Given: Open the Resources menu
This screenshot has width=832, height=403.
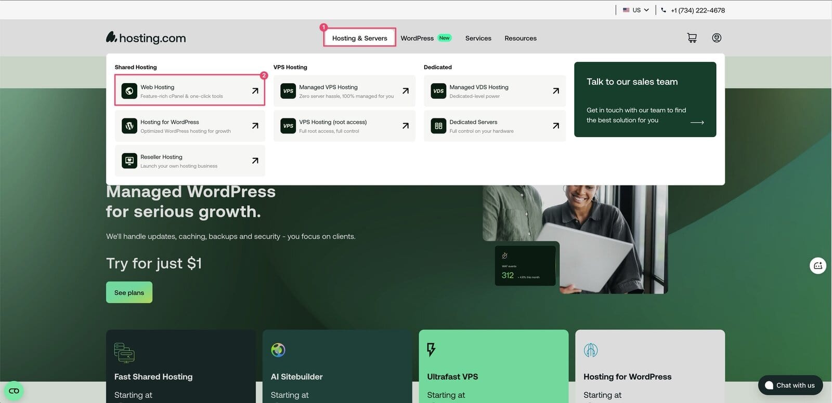Looking at the screenshot, I should pyautogui.click(x=521, y=38).
